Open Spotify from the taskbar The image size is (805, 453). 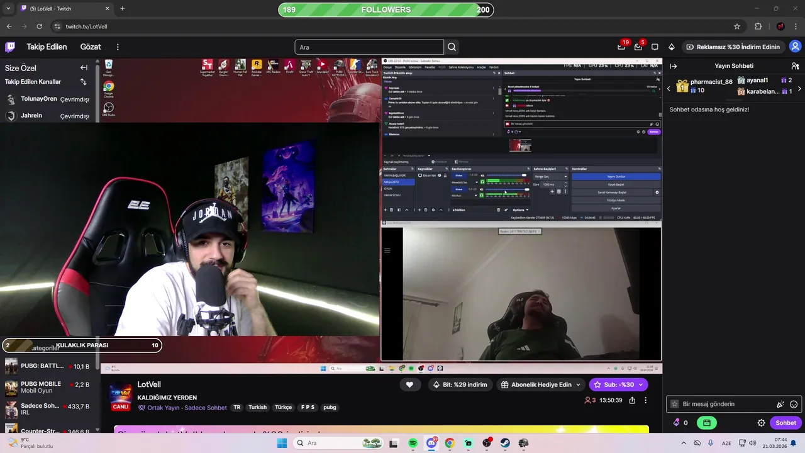(413, 443)
